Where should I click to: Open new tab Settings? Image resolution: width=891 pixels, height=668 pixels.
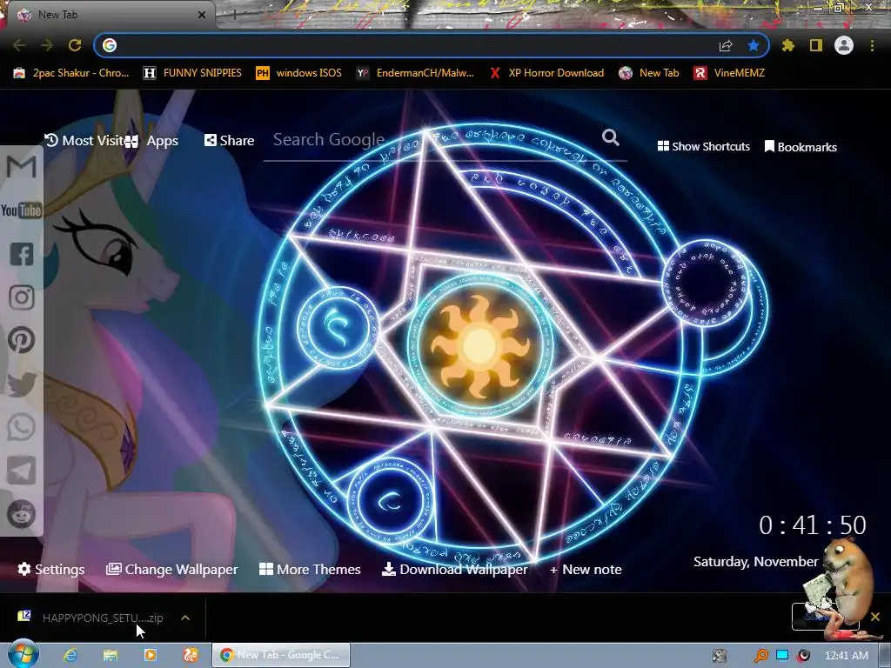pos(51,569)
